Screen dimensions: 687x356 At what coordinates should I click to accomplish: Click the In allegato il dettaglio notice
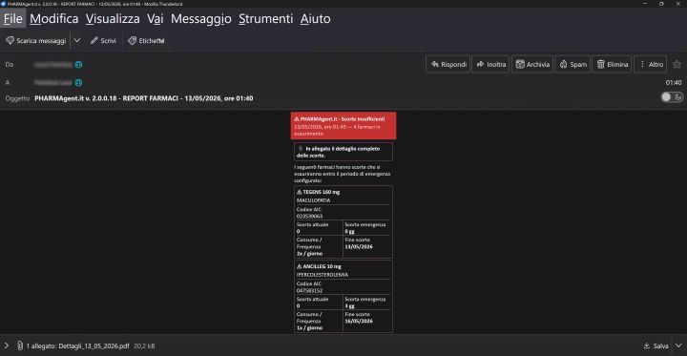coord(343,152)
